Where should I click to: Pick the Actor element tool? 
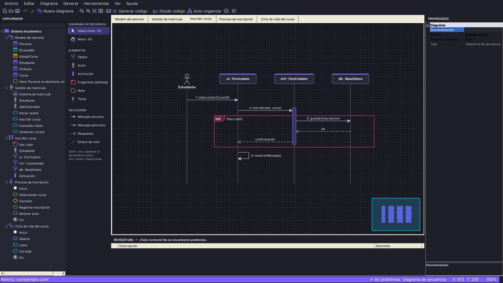click(x=88, y=65)
